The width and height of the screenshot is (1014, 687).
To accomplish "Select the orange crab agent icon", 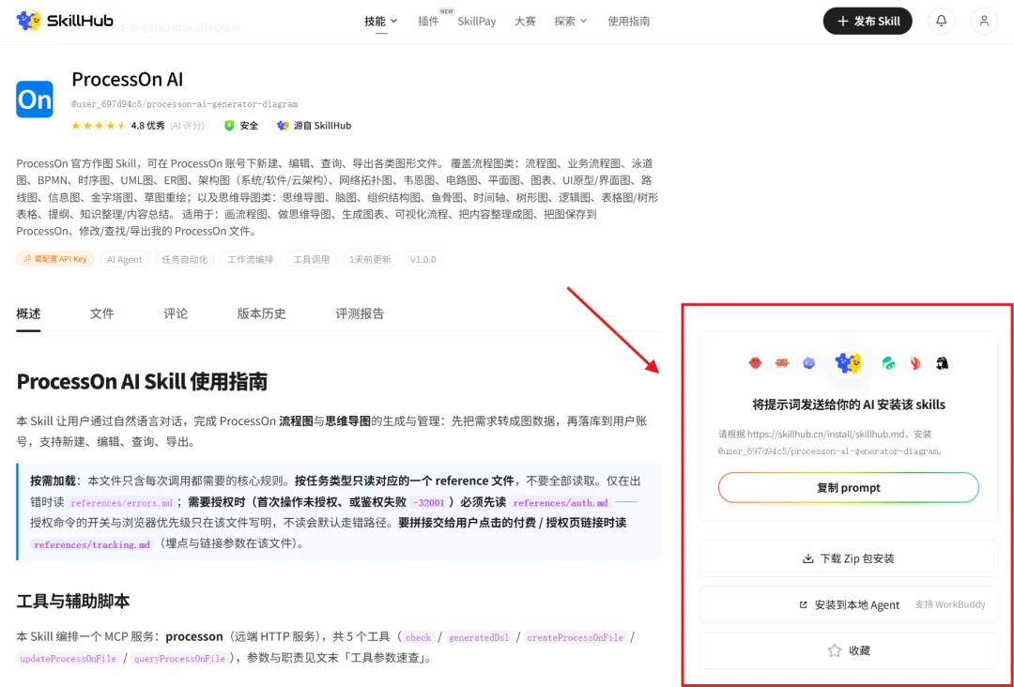I will coord(782,363).
